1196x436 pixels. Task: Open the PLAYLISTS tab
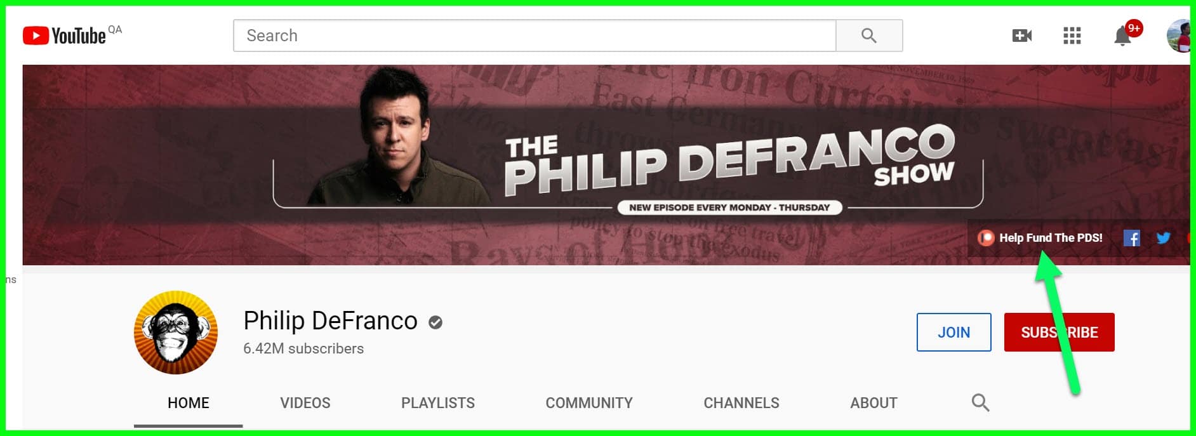(x=438, y=403)
